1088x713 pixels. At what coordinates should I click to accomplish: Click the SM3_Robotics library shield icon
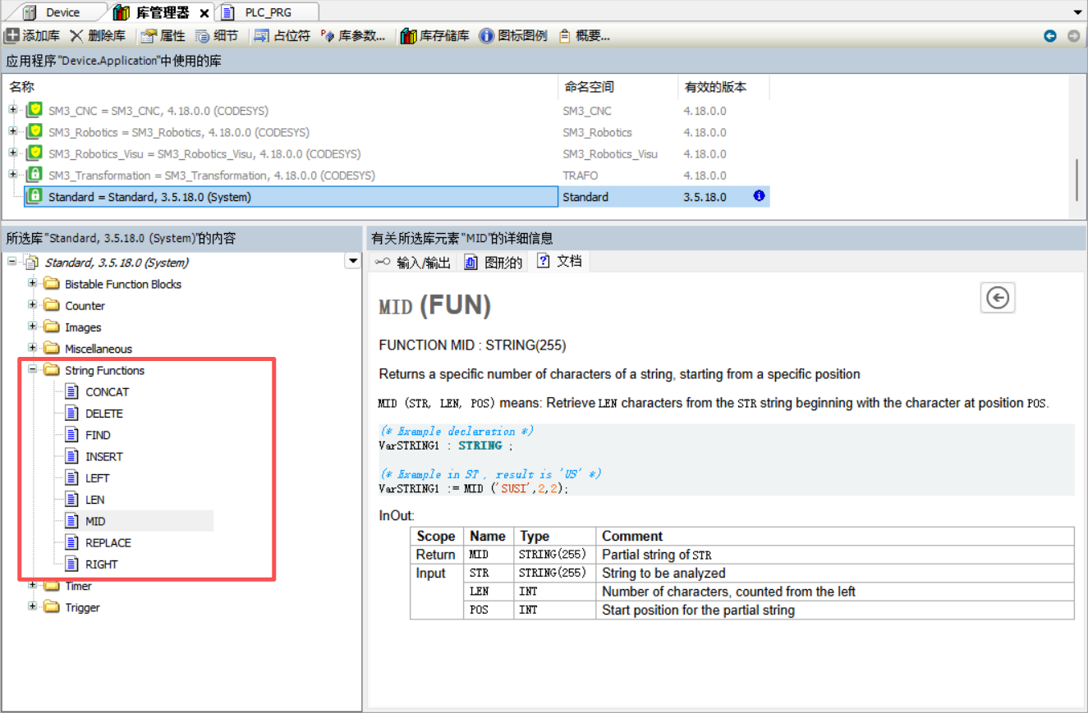tap(34, 131)
